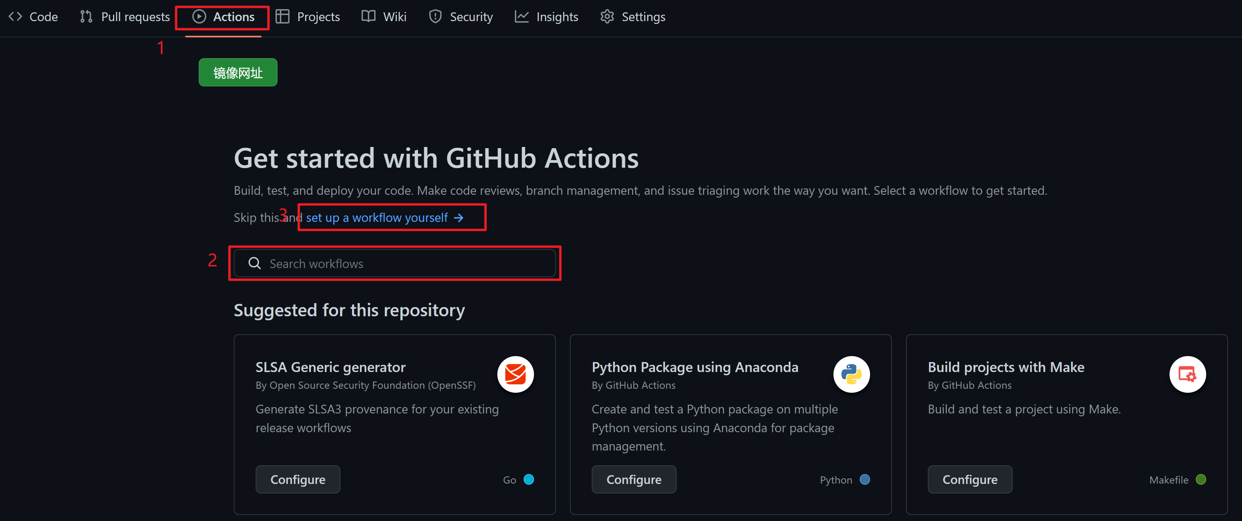The height and width of the screenshot is (521, 1242).
Task: Focus the Search workflows field
Action: [x=395, y=263]
